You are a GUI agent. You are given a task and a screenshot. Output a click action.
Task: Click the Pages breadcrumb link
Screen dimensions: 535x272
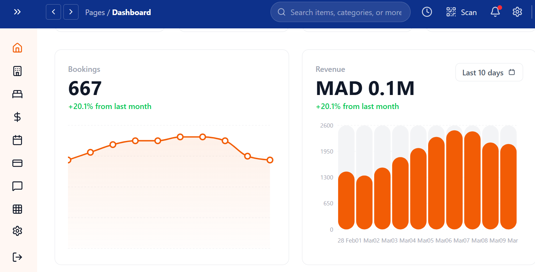(95, 13)
